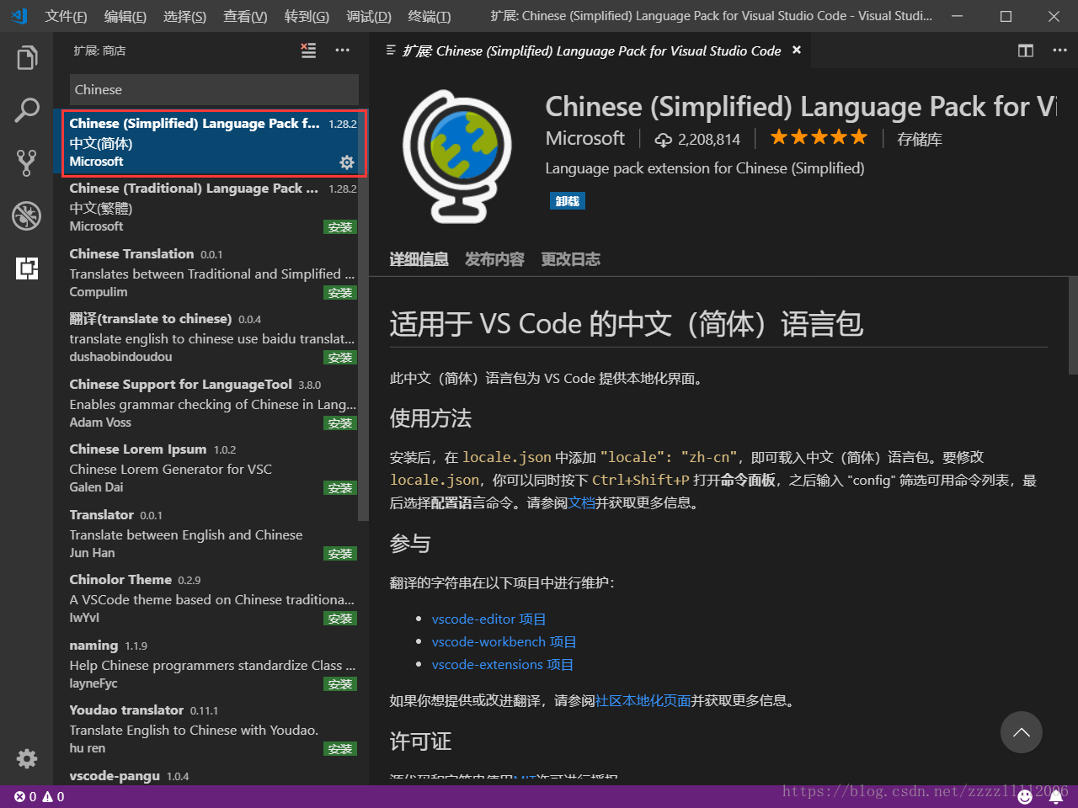
Task: Open the 编辑(E) menu
Action: click(x=125, y=16)
